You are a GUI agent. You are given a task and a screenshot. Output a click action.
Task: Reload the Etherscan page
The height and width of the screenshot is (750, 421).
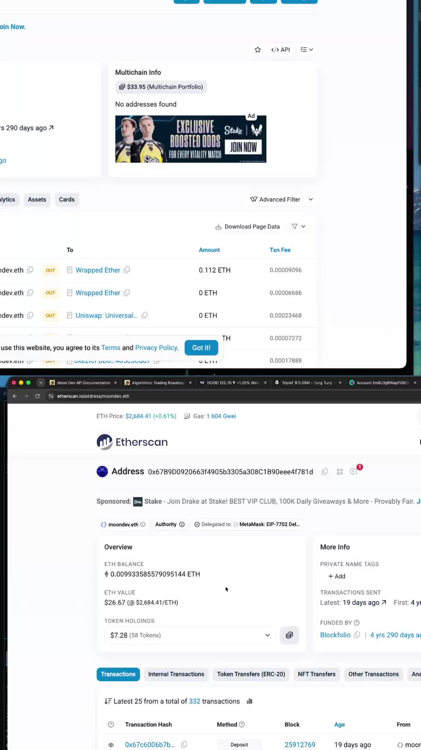click(x=37, y=396)
